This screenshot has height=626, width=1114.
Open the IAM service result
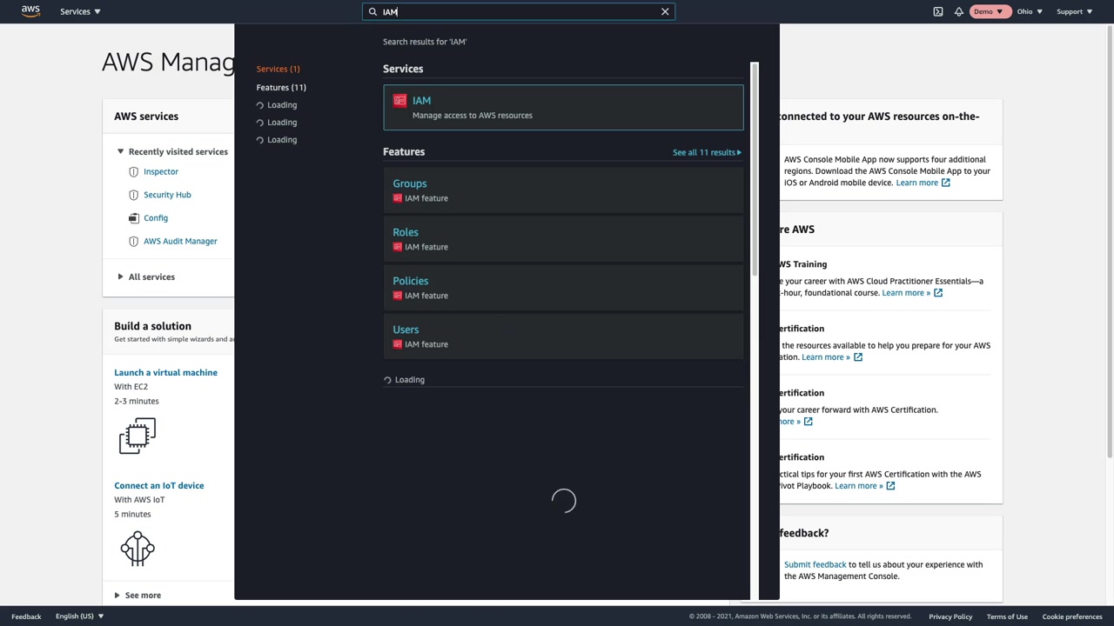pos(563,107)
